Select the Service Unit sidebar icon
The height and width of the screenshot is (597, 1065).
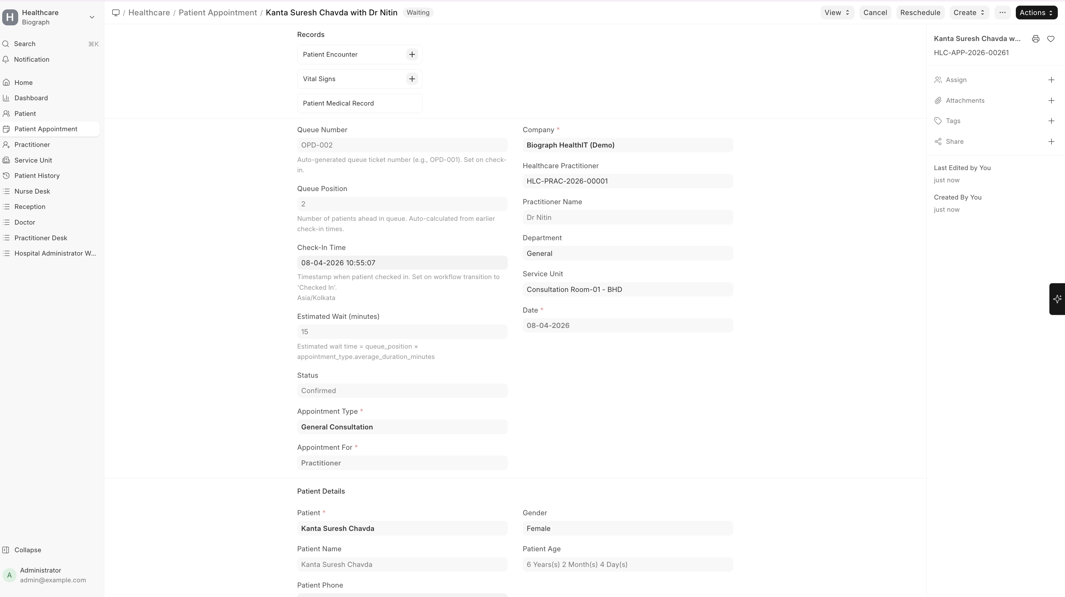(x=6, y=160)
